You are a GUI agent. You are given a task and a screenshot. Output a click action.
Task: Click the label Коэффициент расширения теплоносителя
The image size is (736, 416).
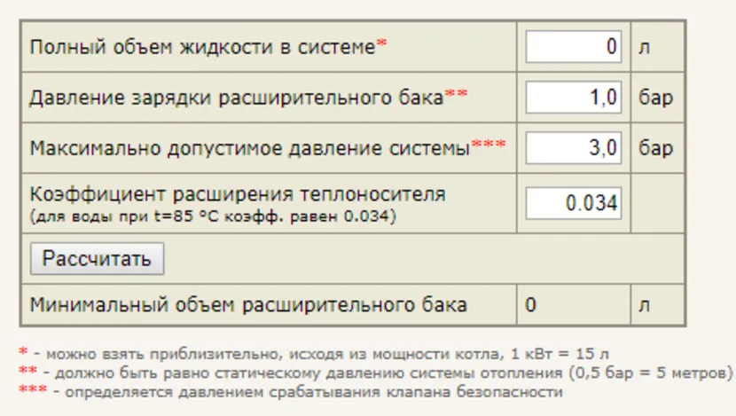click(238, 194)
